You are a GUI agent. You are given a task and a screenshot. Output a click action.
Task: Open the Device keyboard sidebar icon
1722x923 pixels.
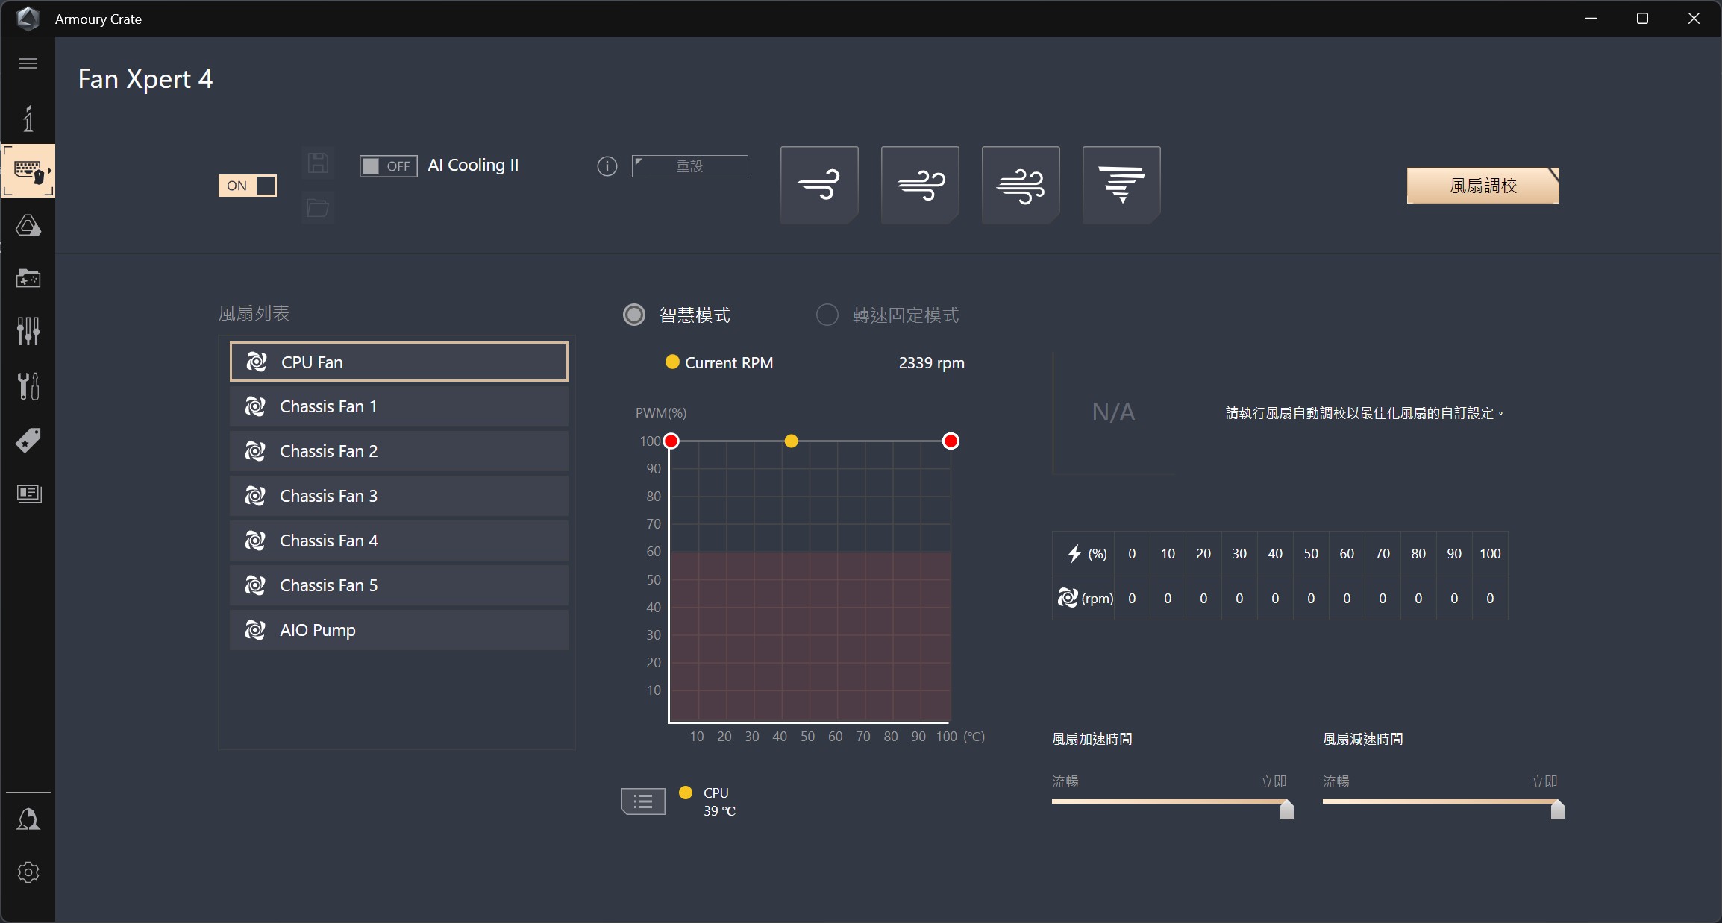[x=28, y=171]
